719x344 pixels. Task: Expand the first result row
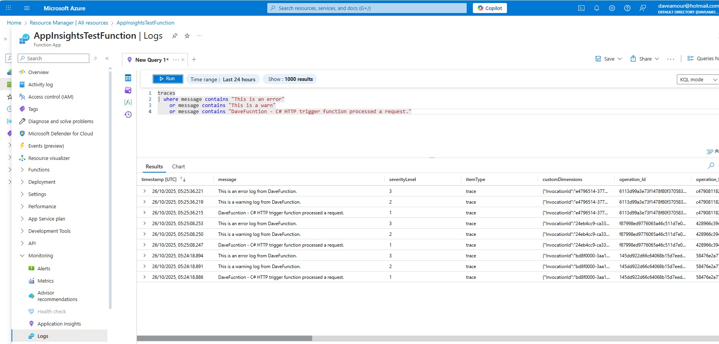(145, 191)
